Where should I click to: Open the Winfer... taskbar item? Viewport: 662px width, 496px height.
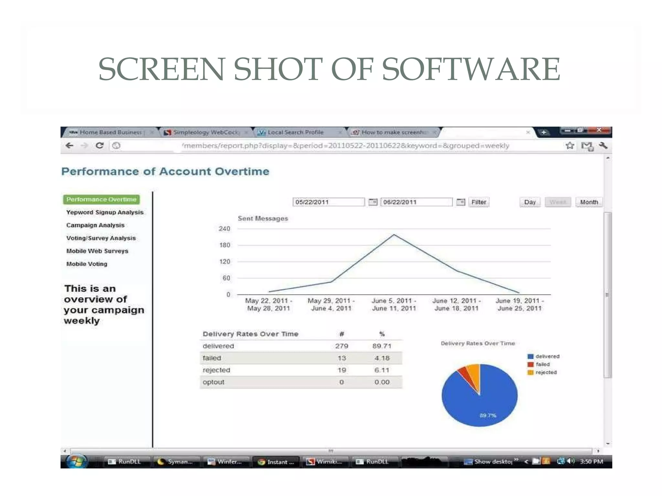tap(226, 462)
